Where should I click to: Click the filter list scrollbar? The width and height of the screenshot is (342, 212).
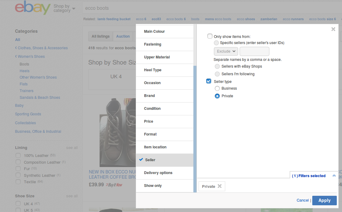coord(195,129)
